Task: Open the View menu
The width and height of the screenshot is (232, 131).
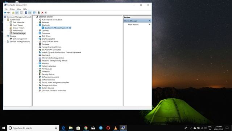Action: click(19, 9)
